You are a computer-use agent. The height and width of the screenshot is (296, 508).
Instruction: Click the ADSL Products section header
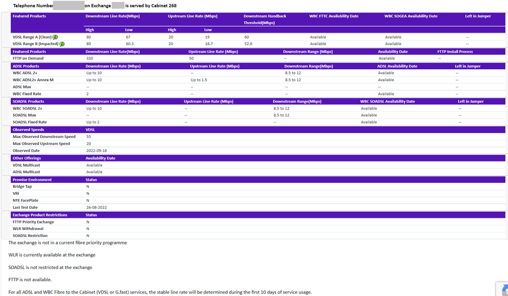click(26, 66)
